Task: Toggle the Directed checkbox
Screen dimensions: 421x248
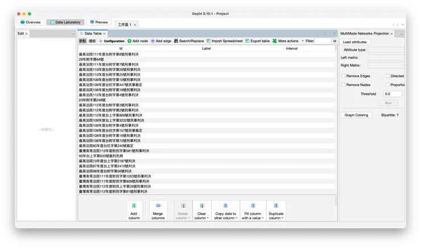Action: (387, 76)
